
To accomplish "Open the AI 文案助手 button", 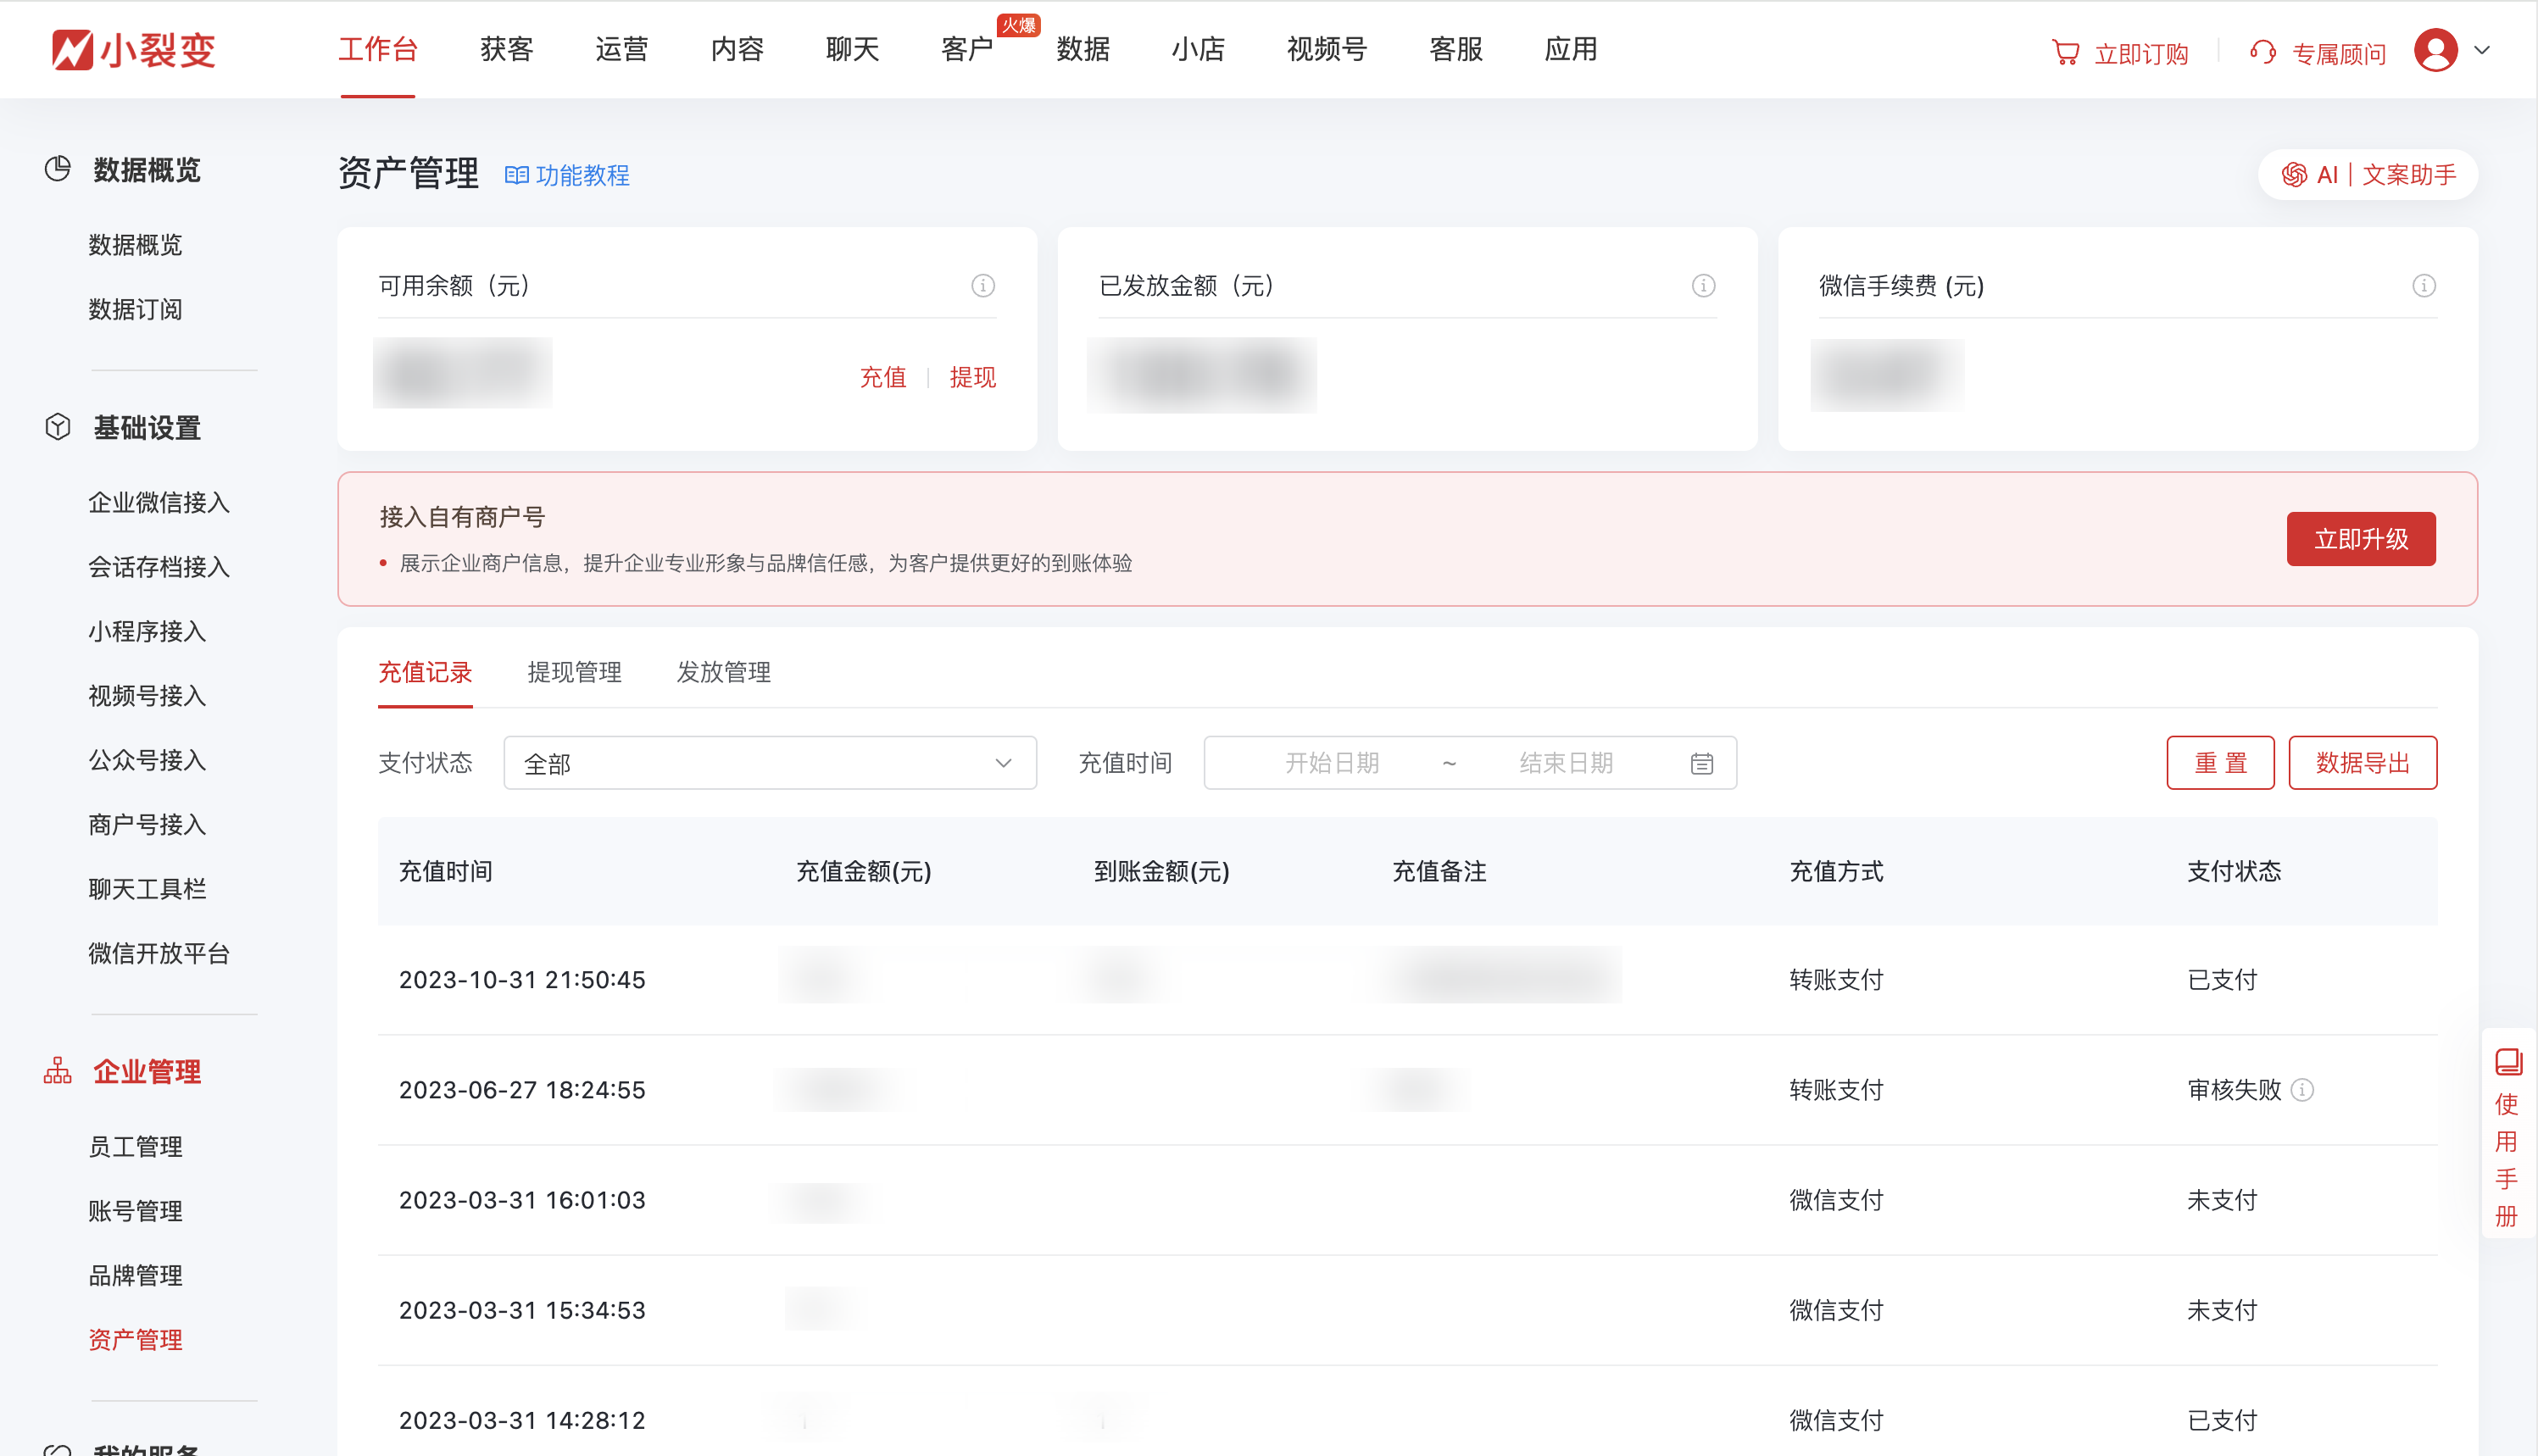I will 2368,175.
